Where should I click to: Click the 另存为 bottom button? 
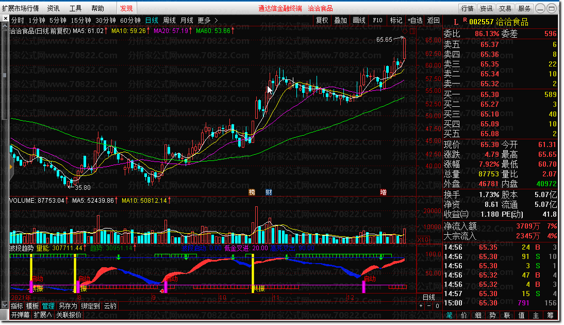[x=68, y=306]
